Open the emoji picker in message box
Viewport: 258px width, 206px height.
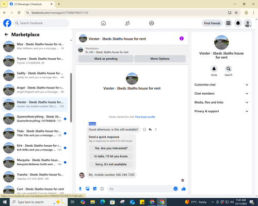coord(175,189)
